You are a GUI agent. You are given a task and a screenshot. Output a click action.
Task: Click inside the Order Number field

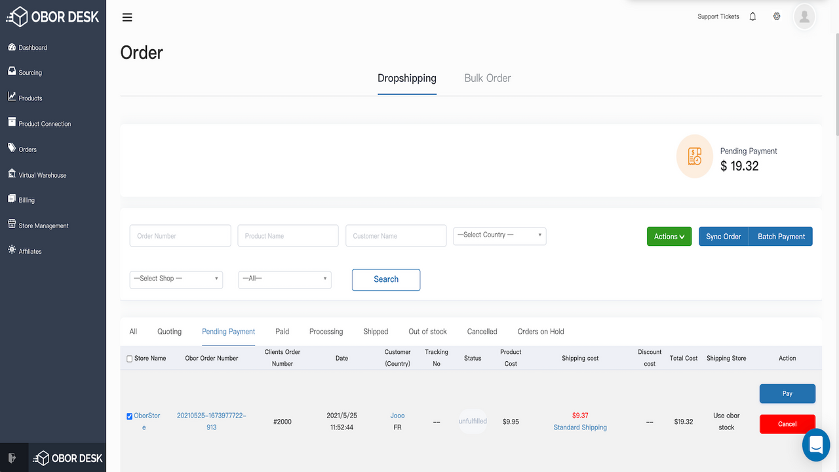pyautogui.click(x=180, y=235)
